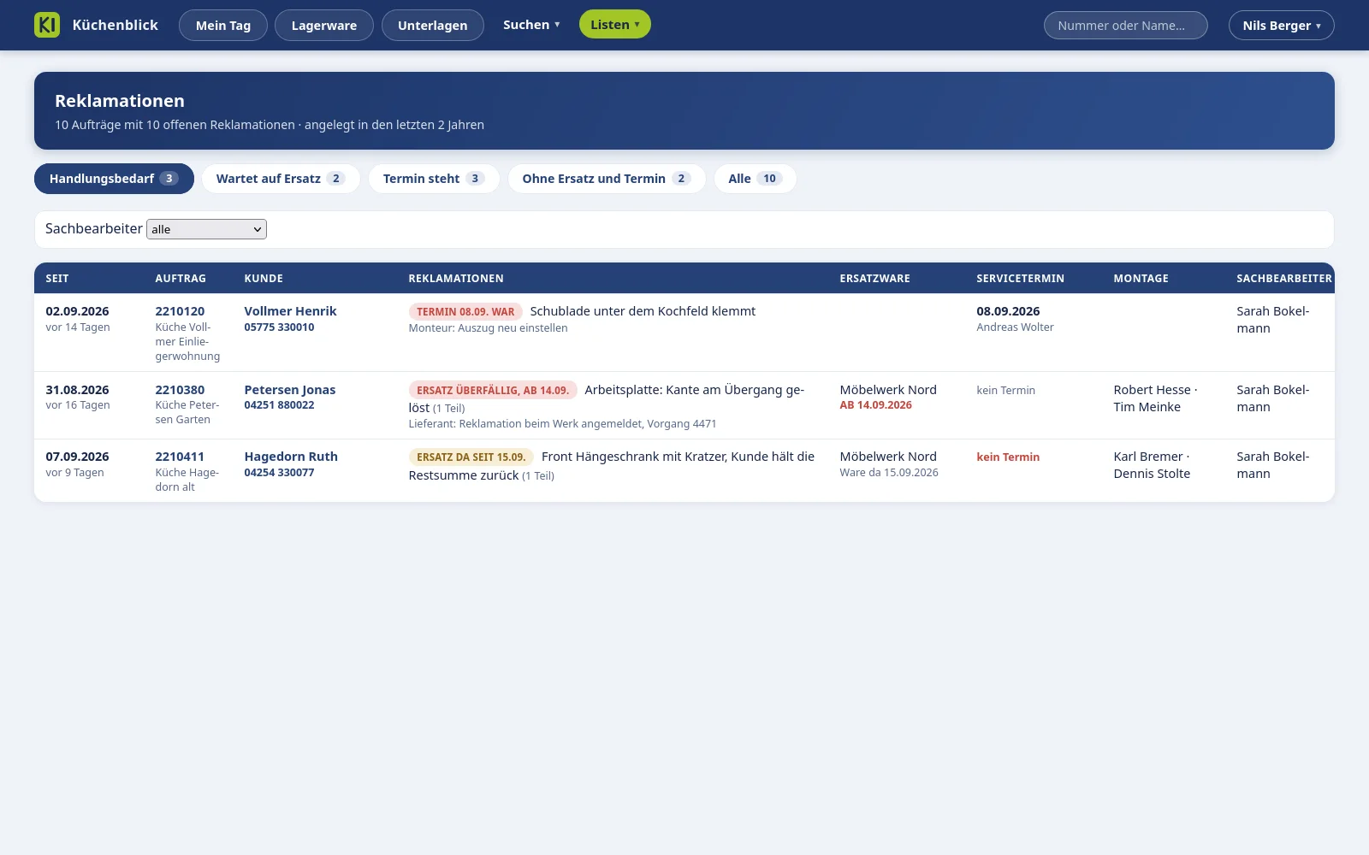Open the Unterlagen section
The width and height of the screenshot is (1369, 855).
tap(433, 25)
